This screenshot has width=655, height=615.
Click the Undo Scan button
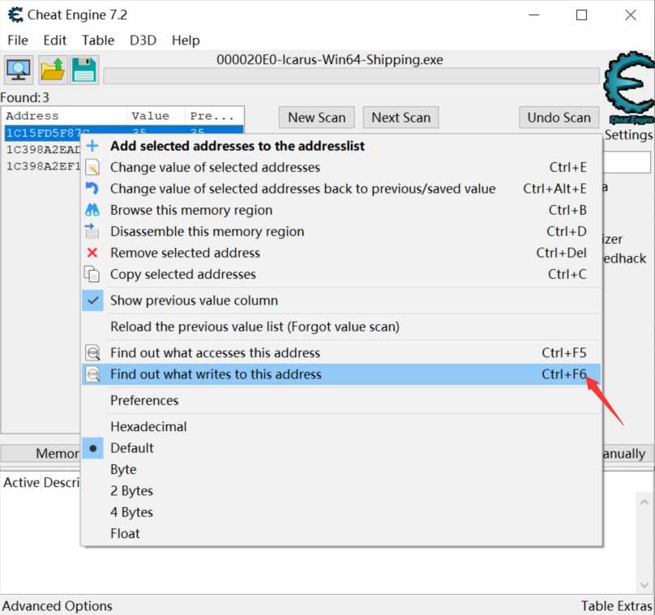pyautogui.click(x=559, y=117)
